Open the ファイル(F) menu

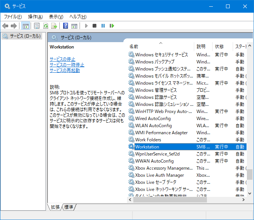tap(13, 17)
